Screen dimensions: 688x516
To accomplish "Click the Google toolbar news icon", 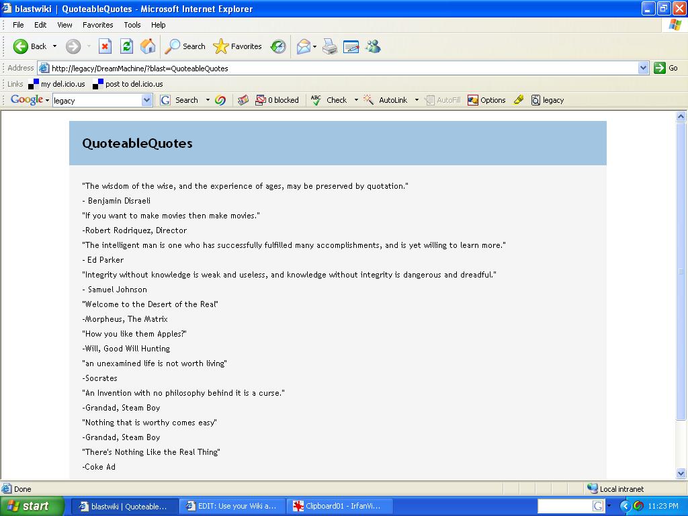I will (x=243, y=100).
